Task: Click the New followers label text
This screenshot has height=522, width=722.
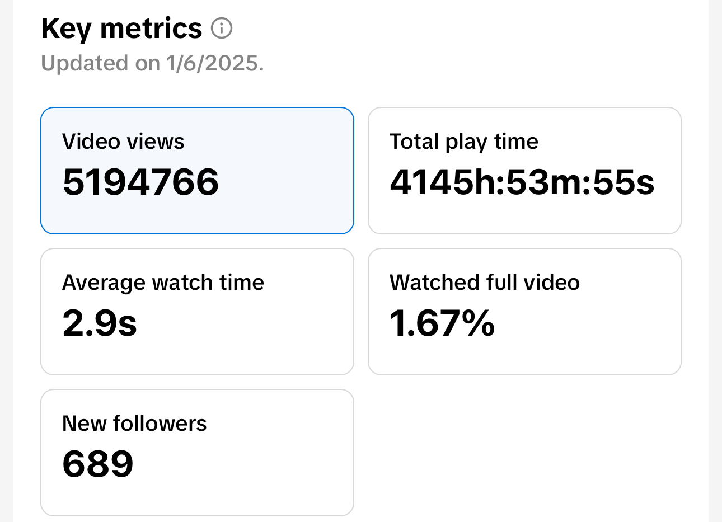Action: click(134, 424)
